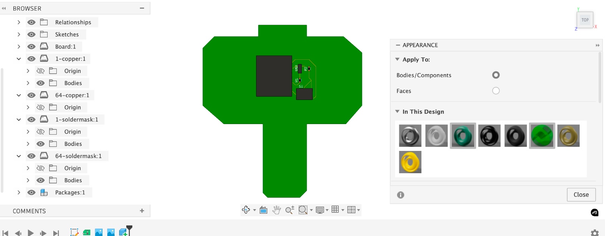Show the Origin under 1-copper:1
Viewport: 605px width, 236px height.
[40, 71]
